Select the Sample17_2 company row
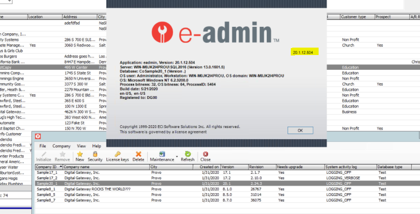 [x=227, y=178]
